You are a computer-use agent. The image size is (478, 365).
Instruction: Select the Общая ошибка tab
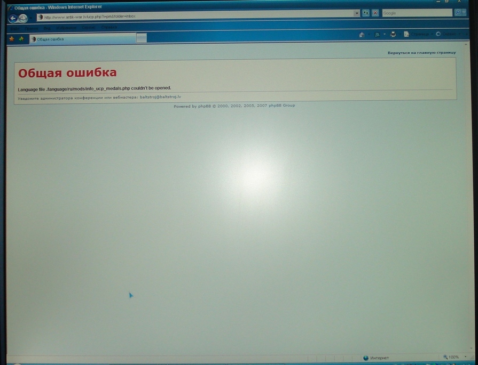click(83, 39)
